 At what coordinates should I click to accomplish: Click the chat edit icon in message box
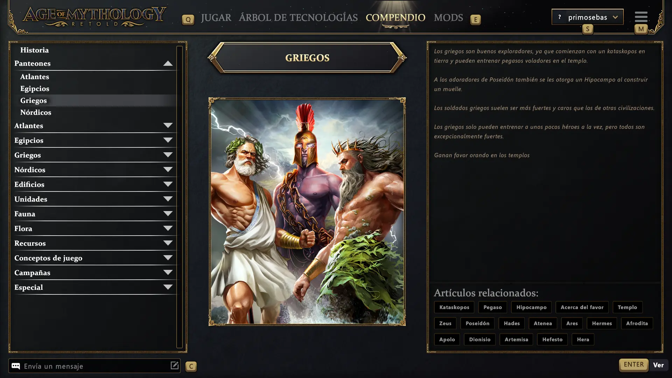[174, 365]
